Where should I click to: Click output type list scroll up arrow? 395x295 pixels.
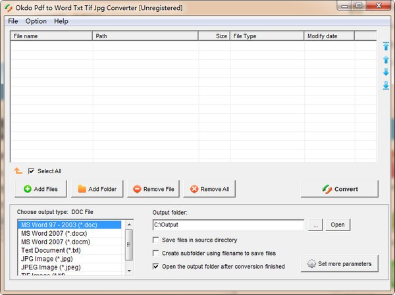click(129, 224)
